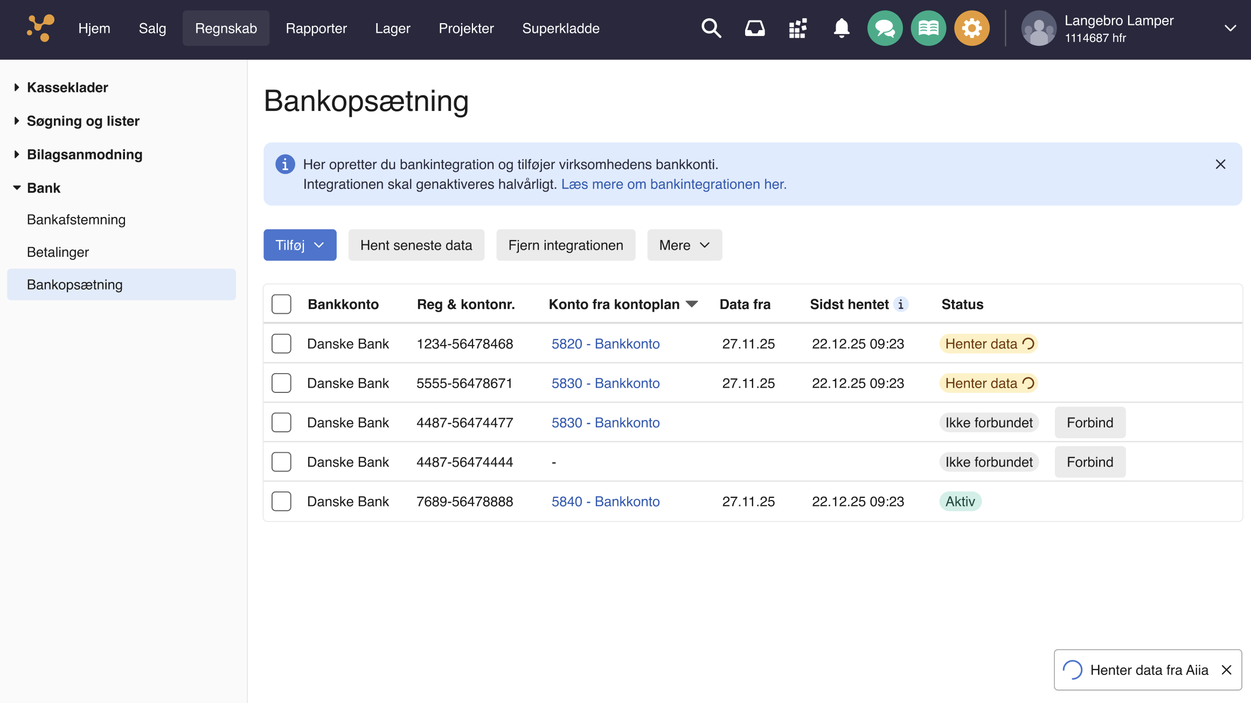Open the 5820 - Bankkonto link
1251x703 pixels.
[606, 343]
